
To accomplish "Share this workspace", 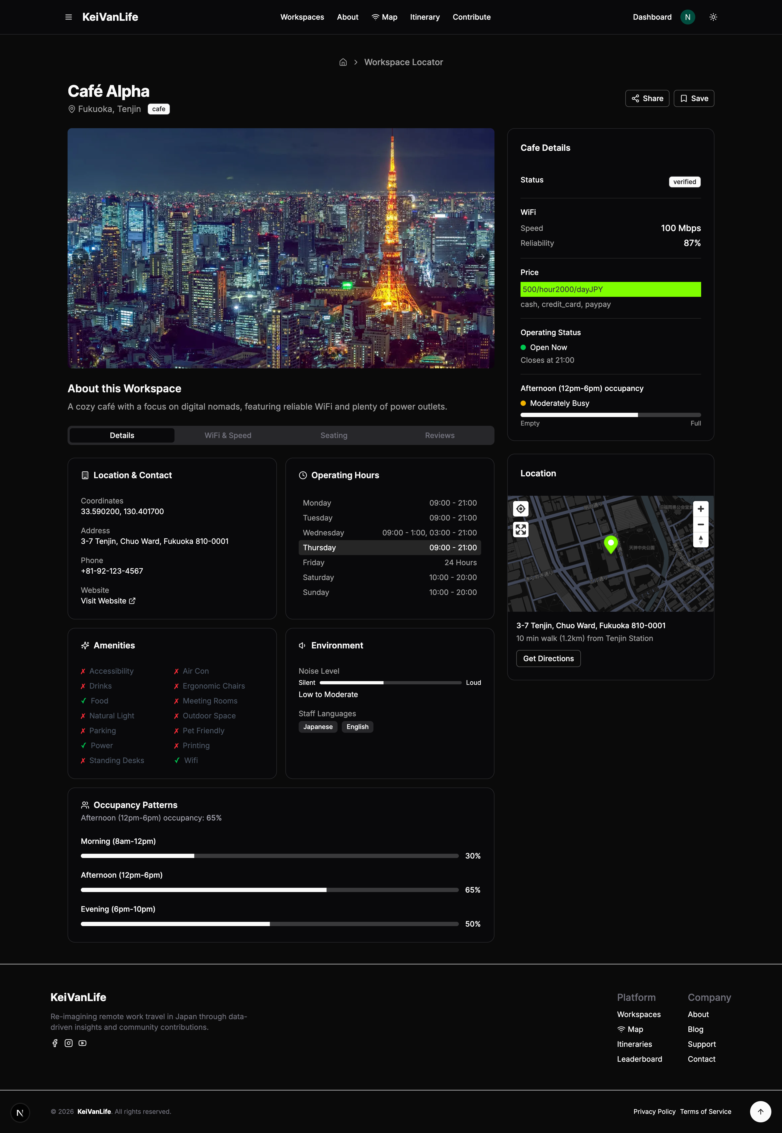I will point(647,98).
